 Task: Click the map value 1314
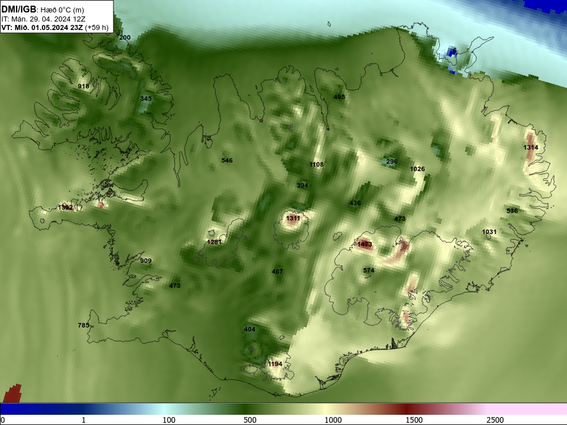531,147
